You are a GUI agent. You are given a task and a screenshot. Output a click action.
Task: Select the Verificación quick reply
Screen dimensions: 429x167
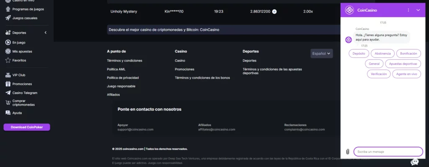pos(379,74)
